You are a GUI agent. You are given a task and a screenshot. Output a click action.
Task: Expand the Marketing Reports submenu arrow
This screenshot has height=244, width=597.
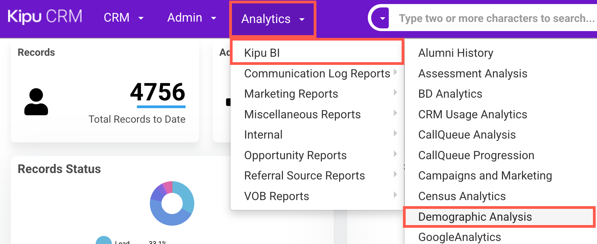click(395, 93)
